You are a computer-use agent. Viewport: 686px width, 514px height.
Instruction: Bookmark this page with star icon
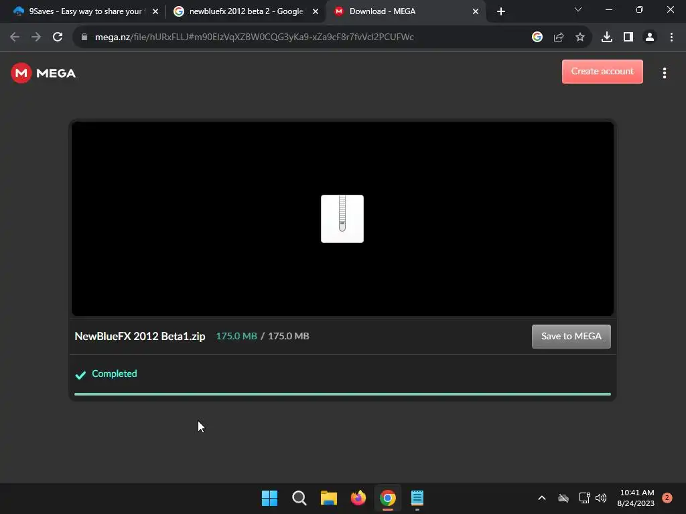click(580, 37)
